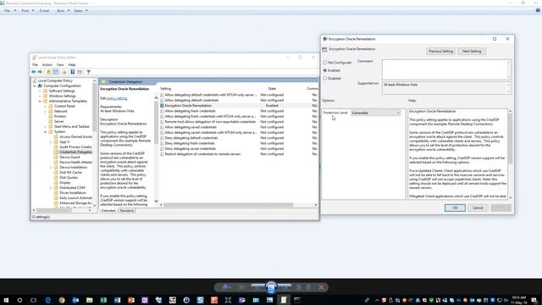542x305 pixels.
Task: Click the Photo Viewer next image button
Action: (285, 287)
